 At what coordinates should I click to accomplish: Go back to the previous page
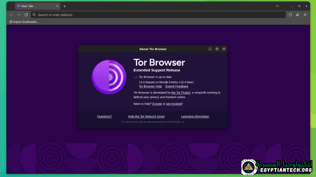[11, 15]
